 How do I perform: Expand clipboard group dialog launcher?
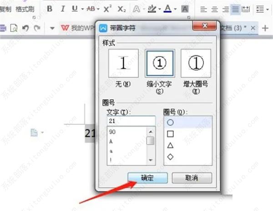(x=34, y=17)
